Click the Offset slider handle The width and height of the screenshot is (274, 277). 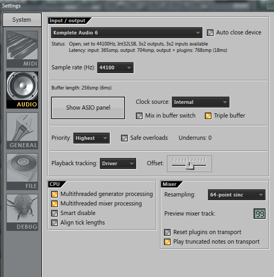point(190,166)
